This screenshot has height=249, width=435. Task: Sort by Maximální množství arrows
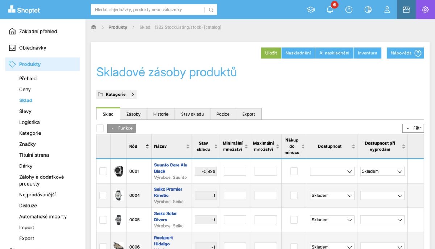pos(277,146)
